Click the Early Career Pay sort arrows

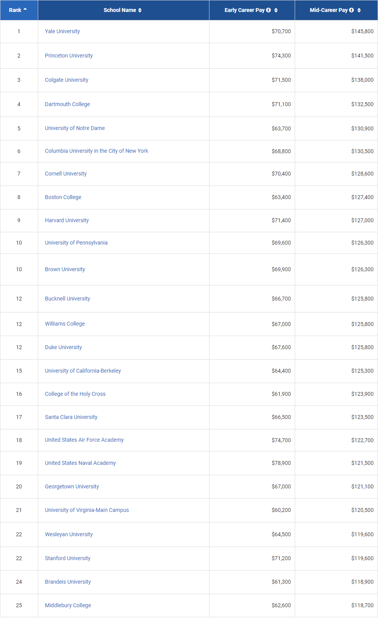(276, 10)
